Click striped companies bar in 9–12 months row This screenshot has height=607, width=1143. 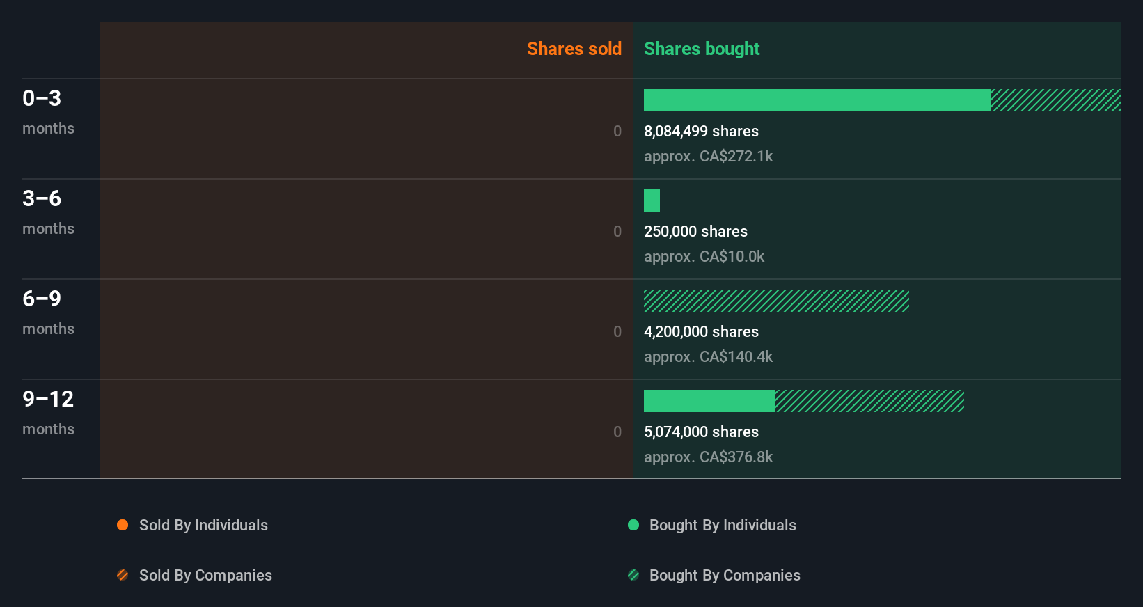coord(869,401)
